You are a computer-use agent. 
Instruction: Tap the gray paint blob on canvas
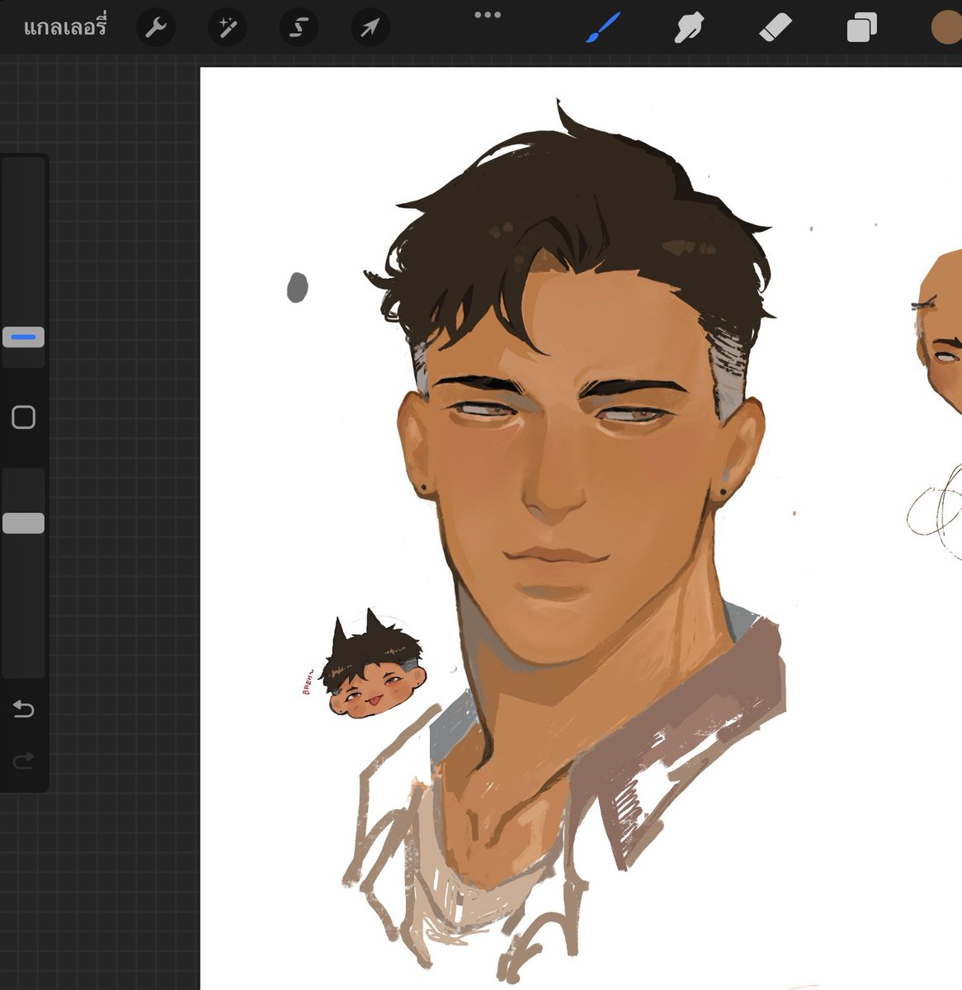pos(297,287)
